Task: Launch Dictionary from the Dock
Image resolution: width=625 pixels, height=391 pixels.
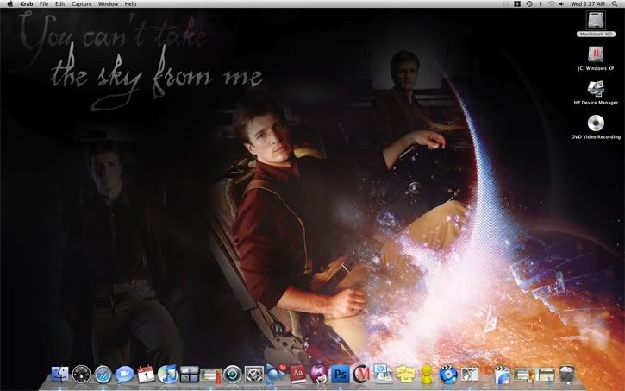Action: 297,375
